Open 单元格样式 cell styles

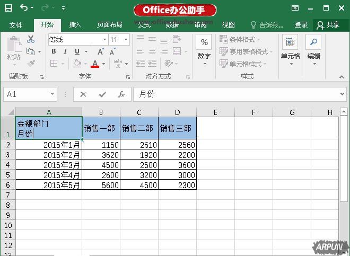pos(243,64)
